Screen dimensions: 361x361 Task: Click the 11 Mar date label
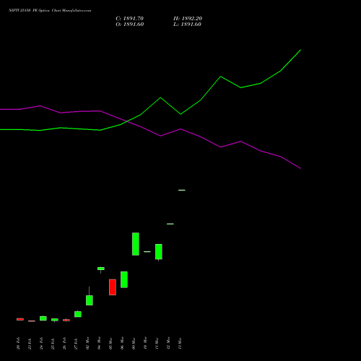point(157,344)
